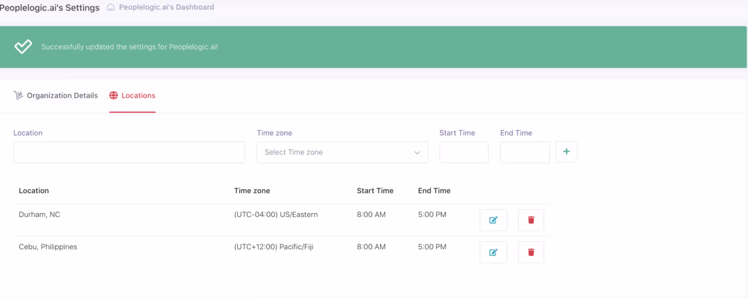748x298 pixels.
Task: Click the (UTC-04:00) US/Eastern cell
Action: coord(276,215)
